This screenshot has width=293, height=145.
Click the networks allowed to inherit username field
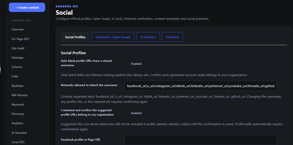[201, 86]
